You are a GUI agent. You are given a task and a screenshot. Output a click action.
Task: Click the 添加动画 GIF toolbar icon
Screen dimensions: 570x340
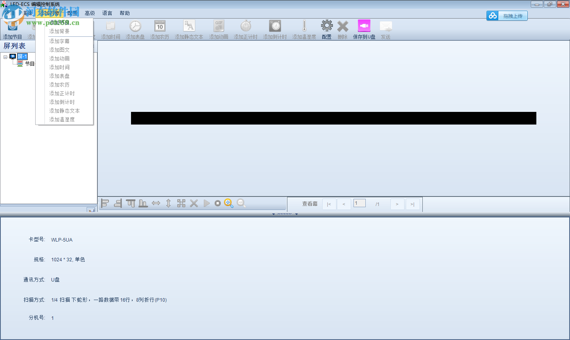point(218,26)
